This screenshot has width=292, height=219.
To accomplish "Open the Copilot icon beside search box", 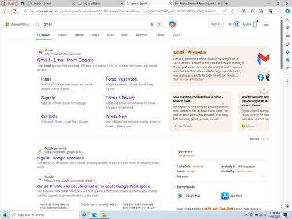I will point(172,24).
